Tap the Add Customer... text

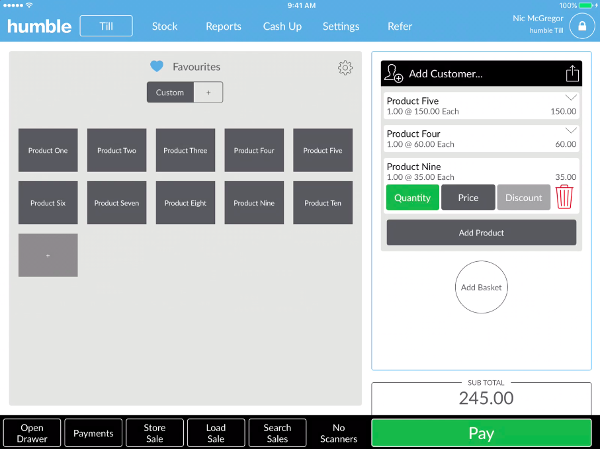(x=446, y=73)
